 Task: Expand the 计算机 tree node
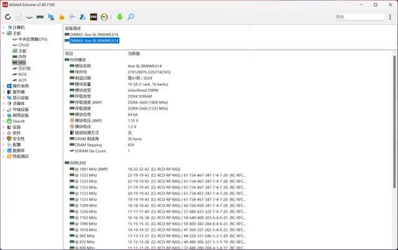pos(3,27)
